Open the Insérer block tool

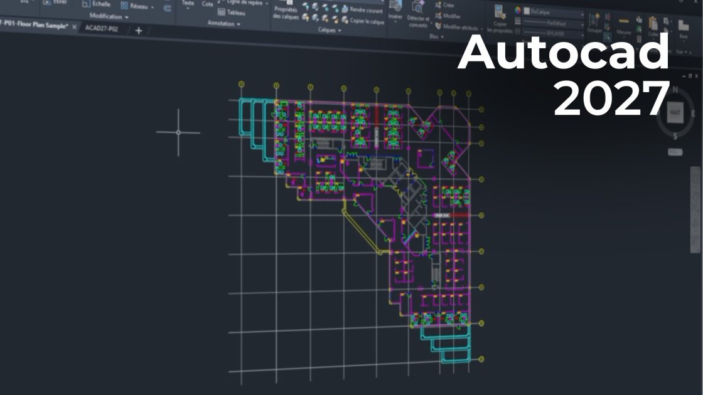395,11
